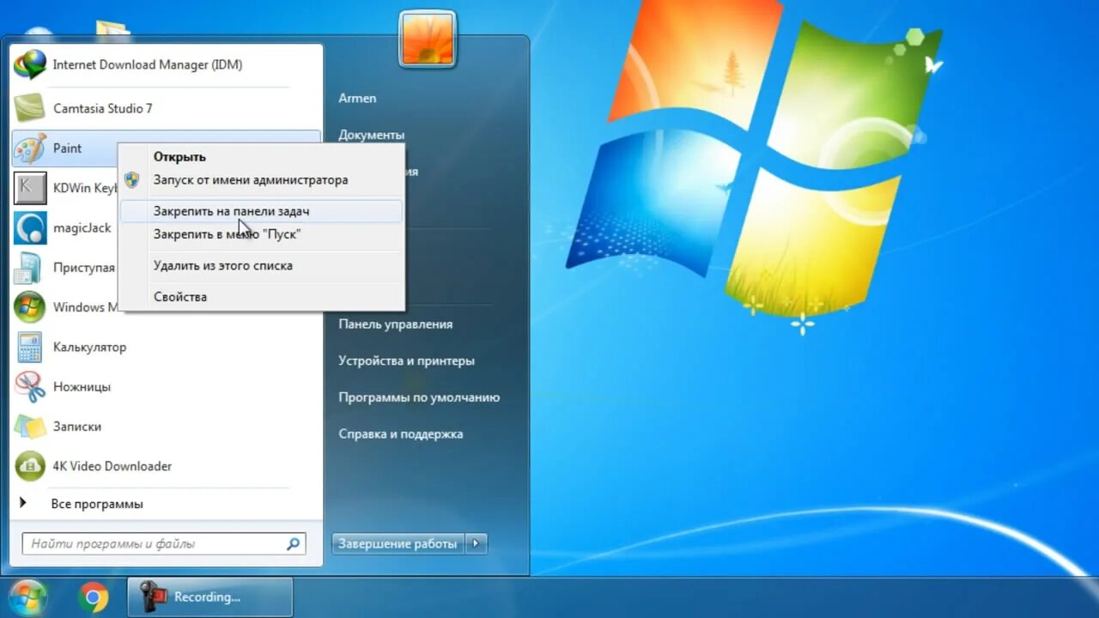Screen dimensions: 1099x618
Task: Click the Приступая к работе icon
Action: [x=30, y=268]
